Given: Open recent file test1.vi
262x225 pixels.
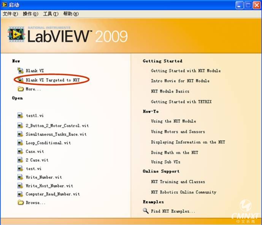Looking at the screenshot, I should 35,116.
